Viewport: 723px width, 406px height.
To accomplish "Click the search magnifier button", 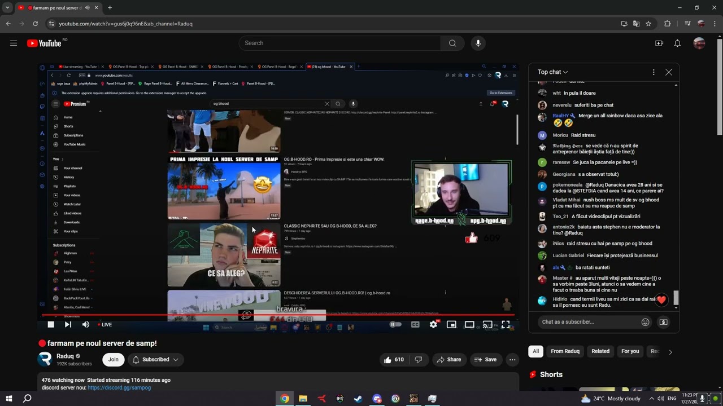I will 452,43.
